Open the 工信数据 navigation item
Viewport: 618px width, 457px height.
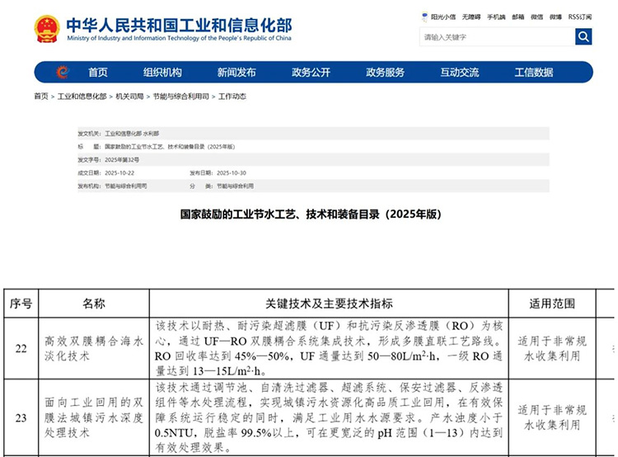tap(533, 73)
